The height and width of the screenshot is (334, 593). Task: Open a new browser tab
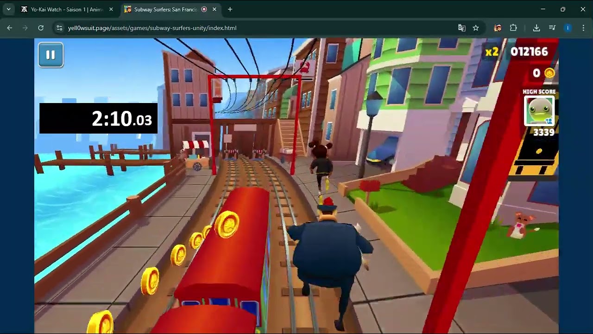(230, 9)
